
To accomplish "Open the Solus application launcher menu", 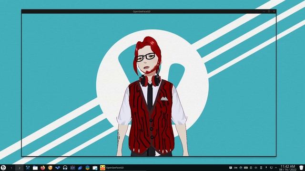I will [3, 168].
